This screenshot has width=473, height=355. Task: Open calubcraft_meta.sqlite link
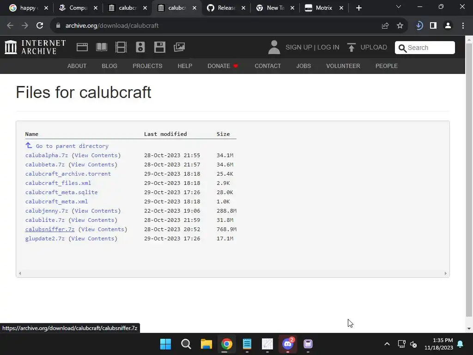(61, 192)
